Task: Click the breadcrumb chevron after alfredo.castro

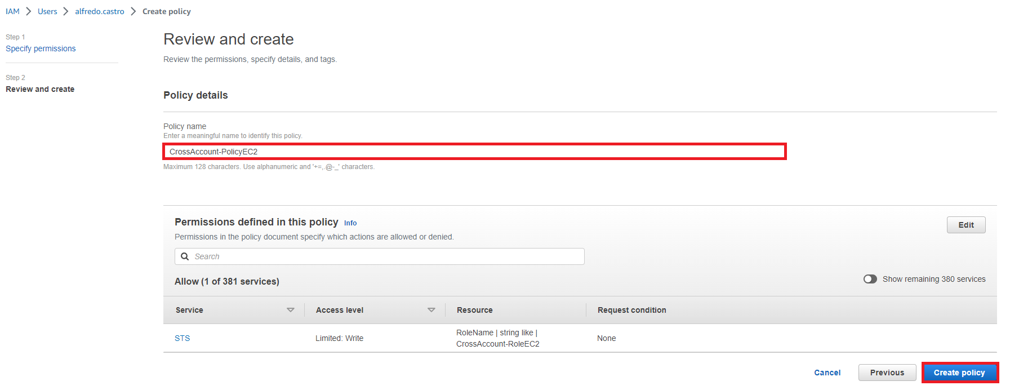Action: pyautogui.click(x=134, y=11)
